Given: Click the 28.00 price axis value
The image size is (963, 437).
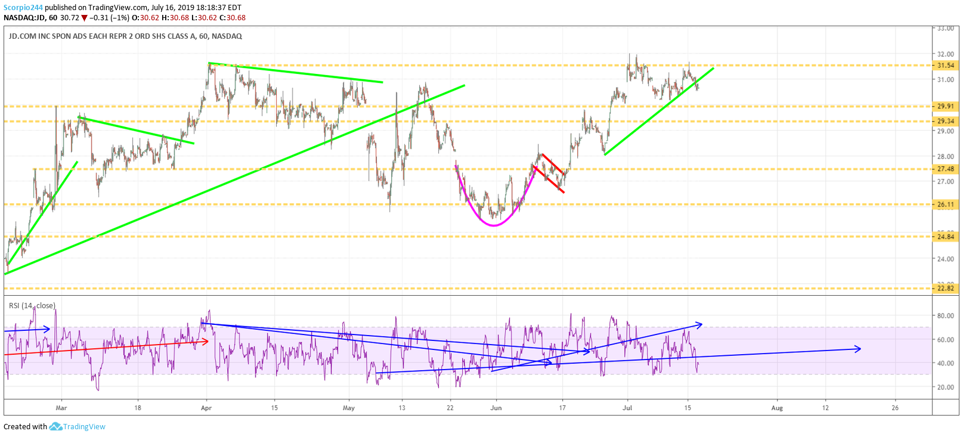Looking at the screenshot, I should [x=945, y=157].
